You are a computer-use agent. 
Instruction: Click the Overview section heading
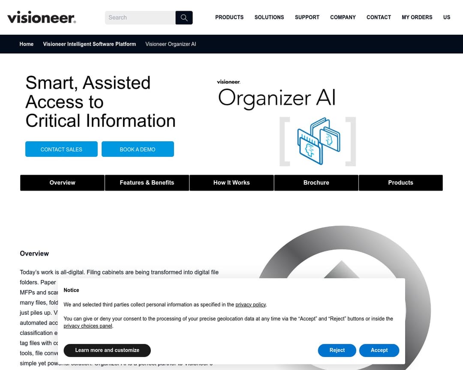34,254
